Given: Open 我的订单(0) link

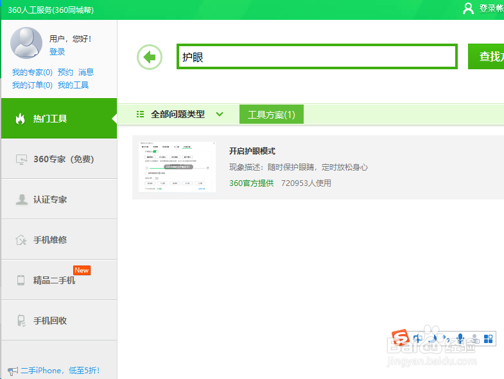Looking at the screenshot, I should click(x=32, y=85).
